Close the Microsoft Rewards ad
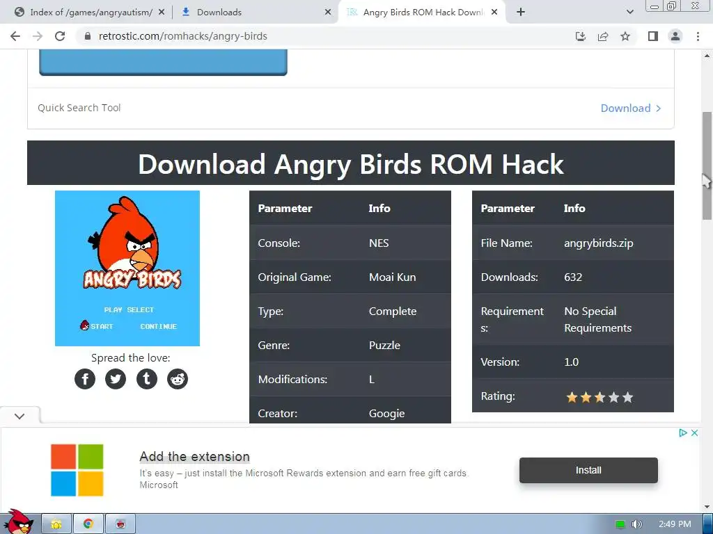Image resolution: width=713 pixels, height=534 pixels. 694,432
